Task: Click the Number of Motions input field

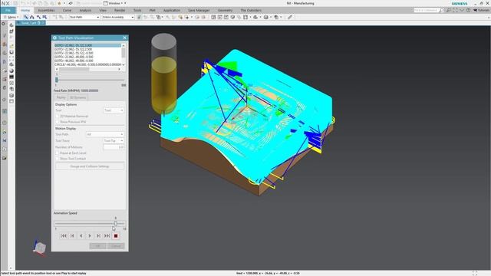Action: [x=114, y=147]
